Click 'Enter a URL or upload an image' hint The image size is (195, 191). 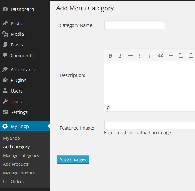(138, 133)
